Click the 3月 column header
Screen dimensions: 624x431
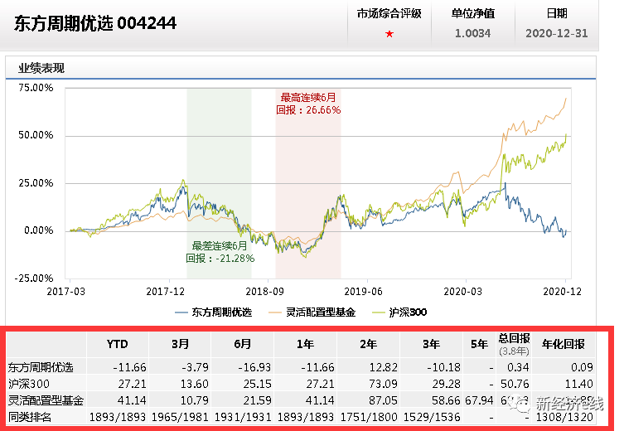180,344
